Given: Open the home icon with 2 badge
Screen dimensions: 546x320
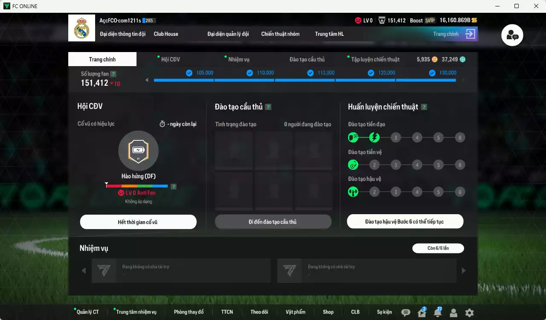Looking at the screenshot, I should [421, 312].
